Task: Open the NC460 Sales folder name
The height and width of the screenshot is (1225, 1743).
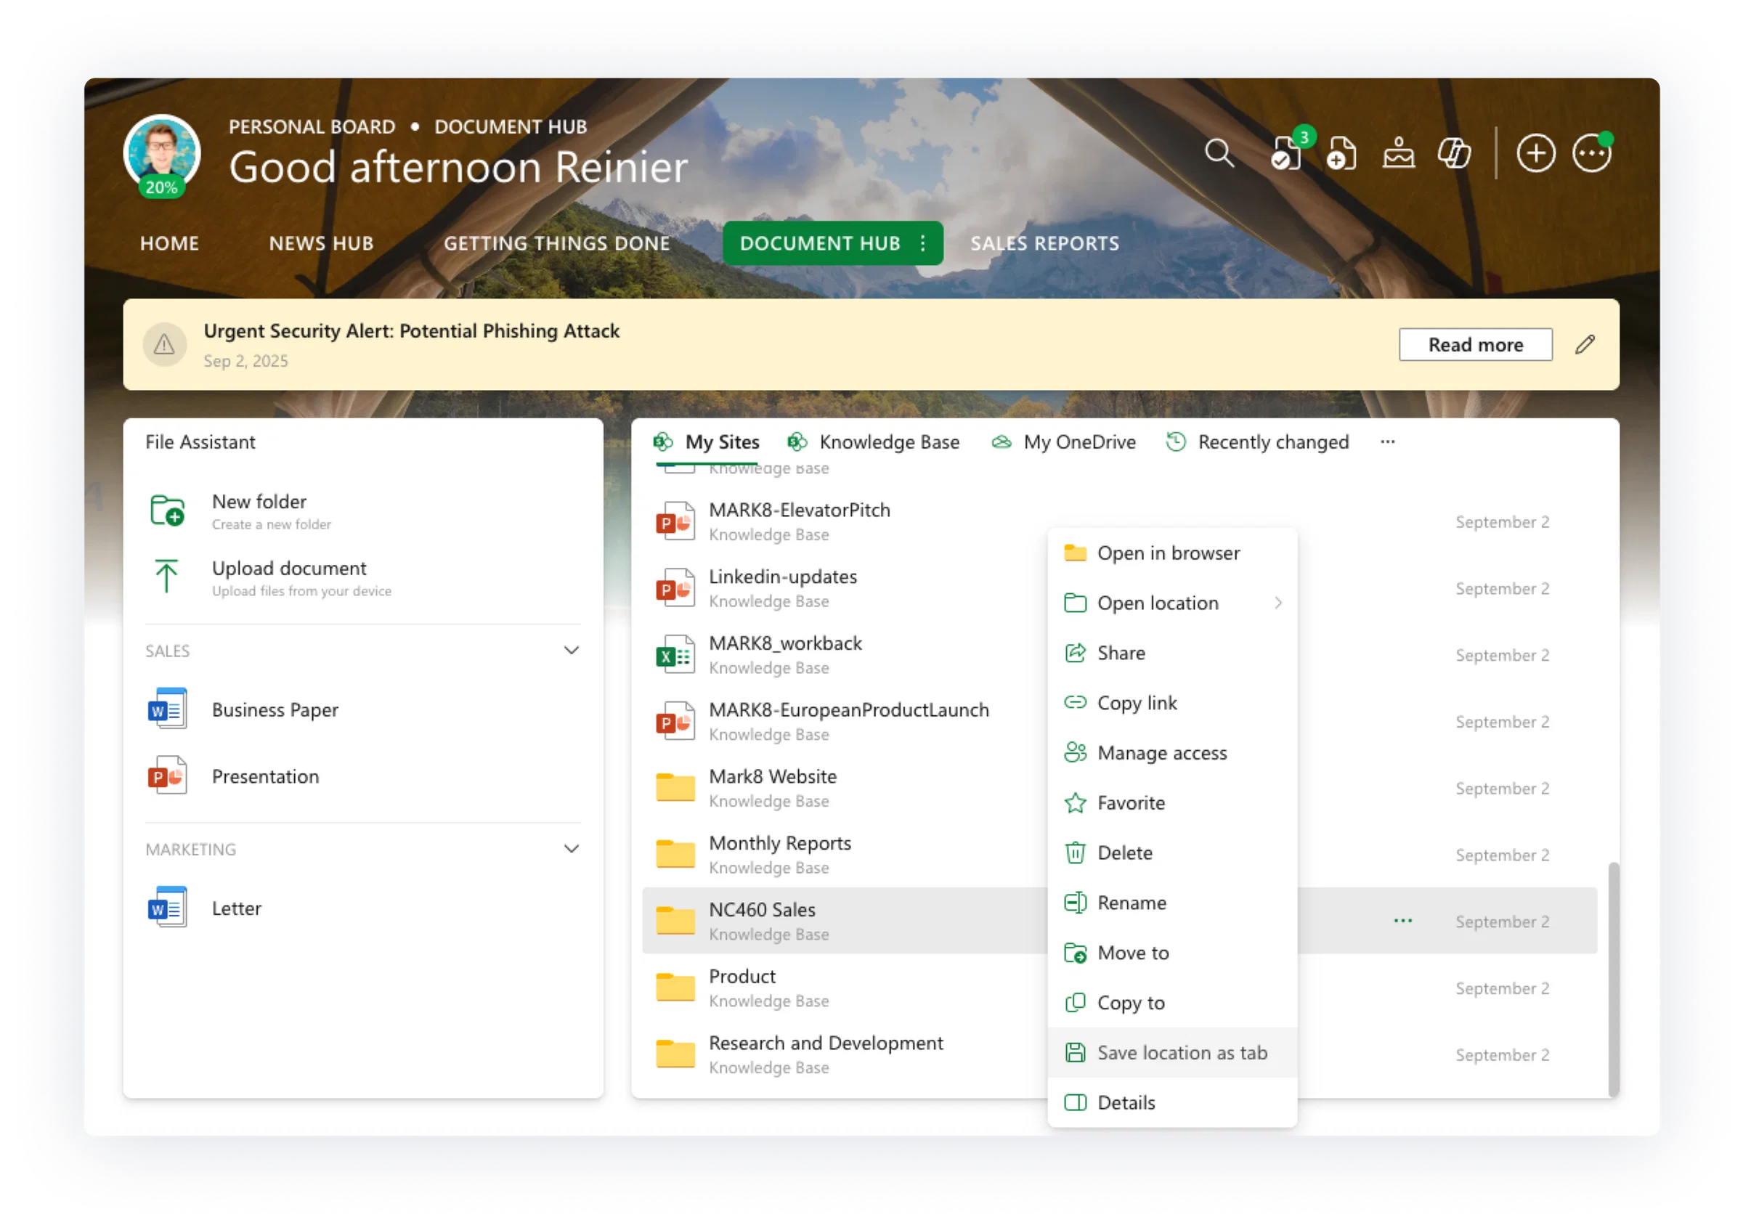Action: coord(762,909)
